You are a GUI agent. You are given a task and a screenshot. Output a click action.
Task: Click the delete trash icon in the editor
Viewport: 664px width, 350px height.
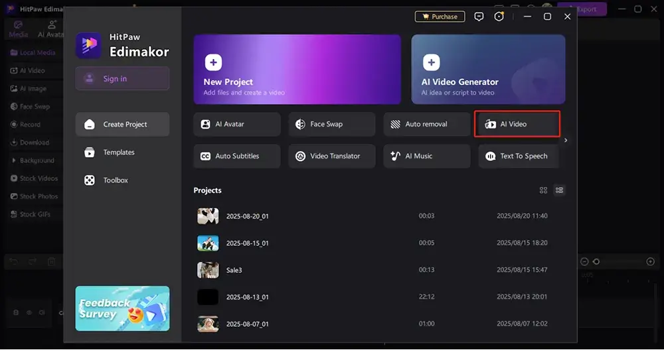pos(51,262)
